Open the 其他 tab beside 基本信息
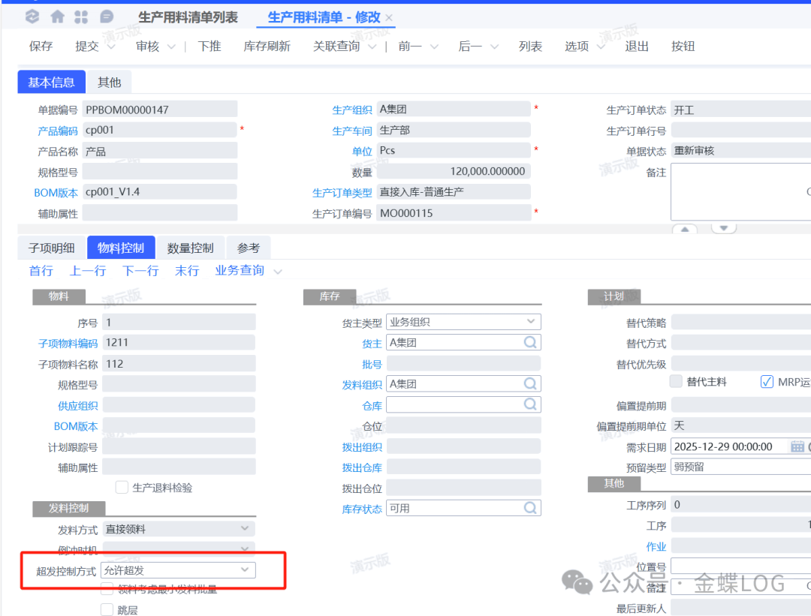This screenshot has width=811, height=616. click(109, 83)
